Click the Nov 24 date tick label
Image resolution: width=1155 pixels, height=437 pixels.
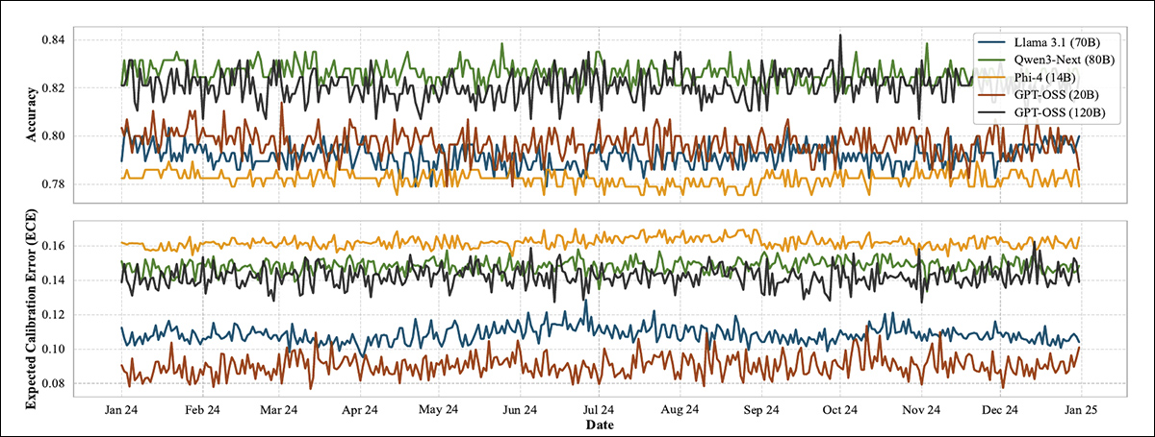coord(920,408)
